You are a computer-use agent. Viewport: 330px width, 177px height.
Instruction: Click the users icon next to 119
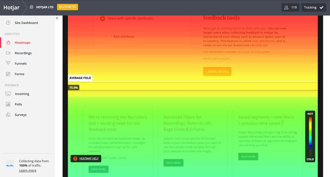(x=286, y=7)
